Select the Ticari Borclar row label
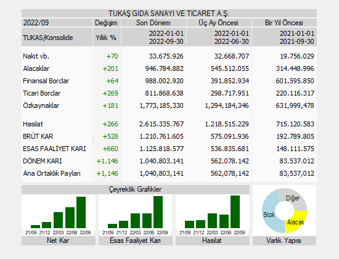Screen dimensions: 339x259 pyautogui.click(x=42, y=93)
